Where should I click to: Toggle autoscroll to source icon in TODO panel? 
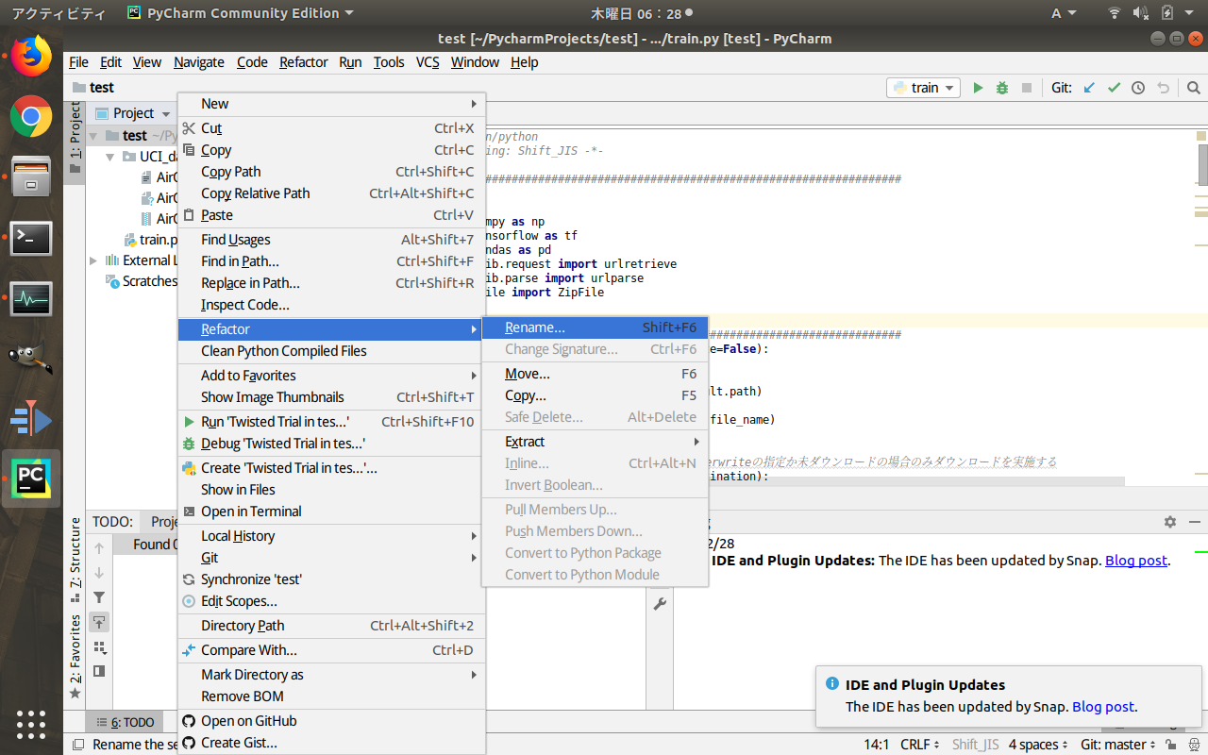coord(99,622)
